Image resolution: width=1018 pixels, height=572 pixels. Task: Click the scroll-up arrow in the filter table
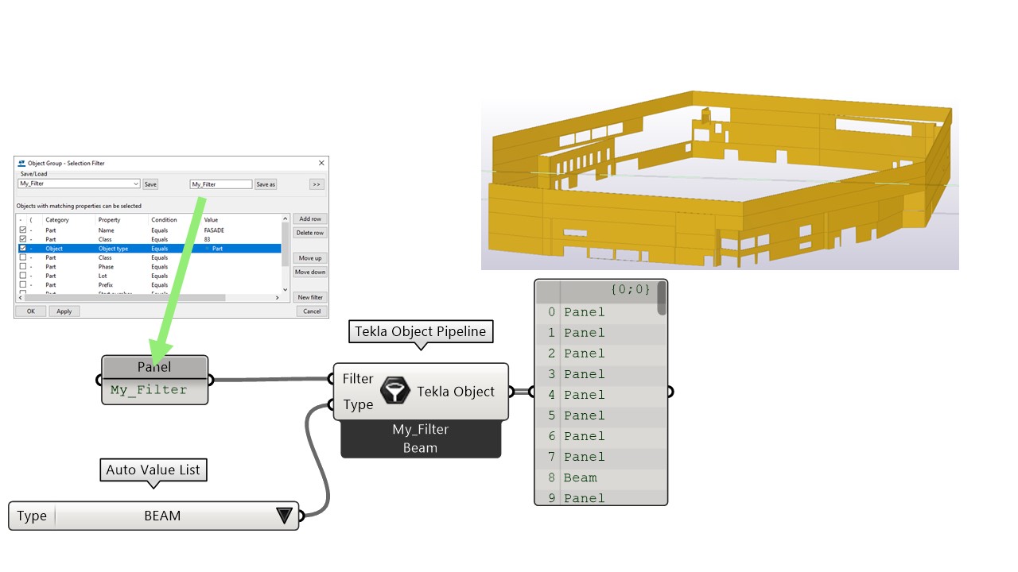click(x=286, y=220)
